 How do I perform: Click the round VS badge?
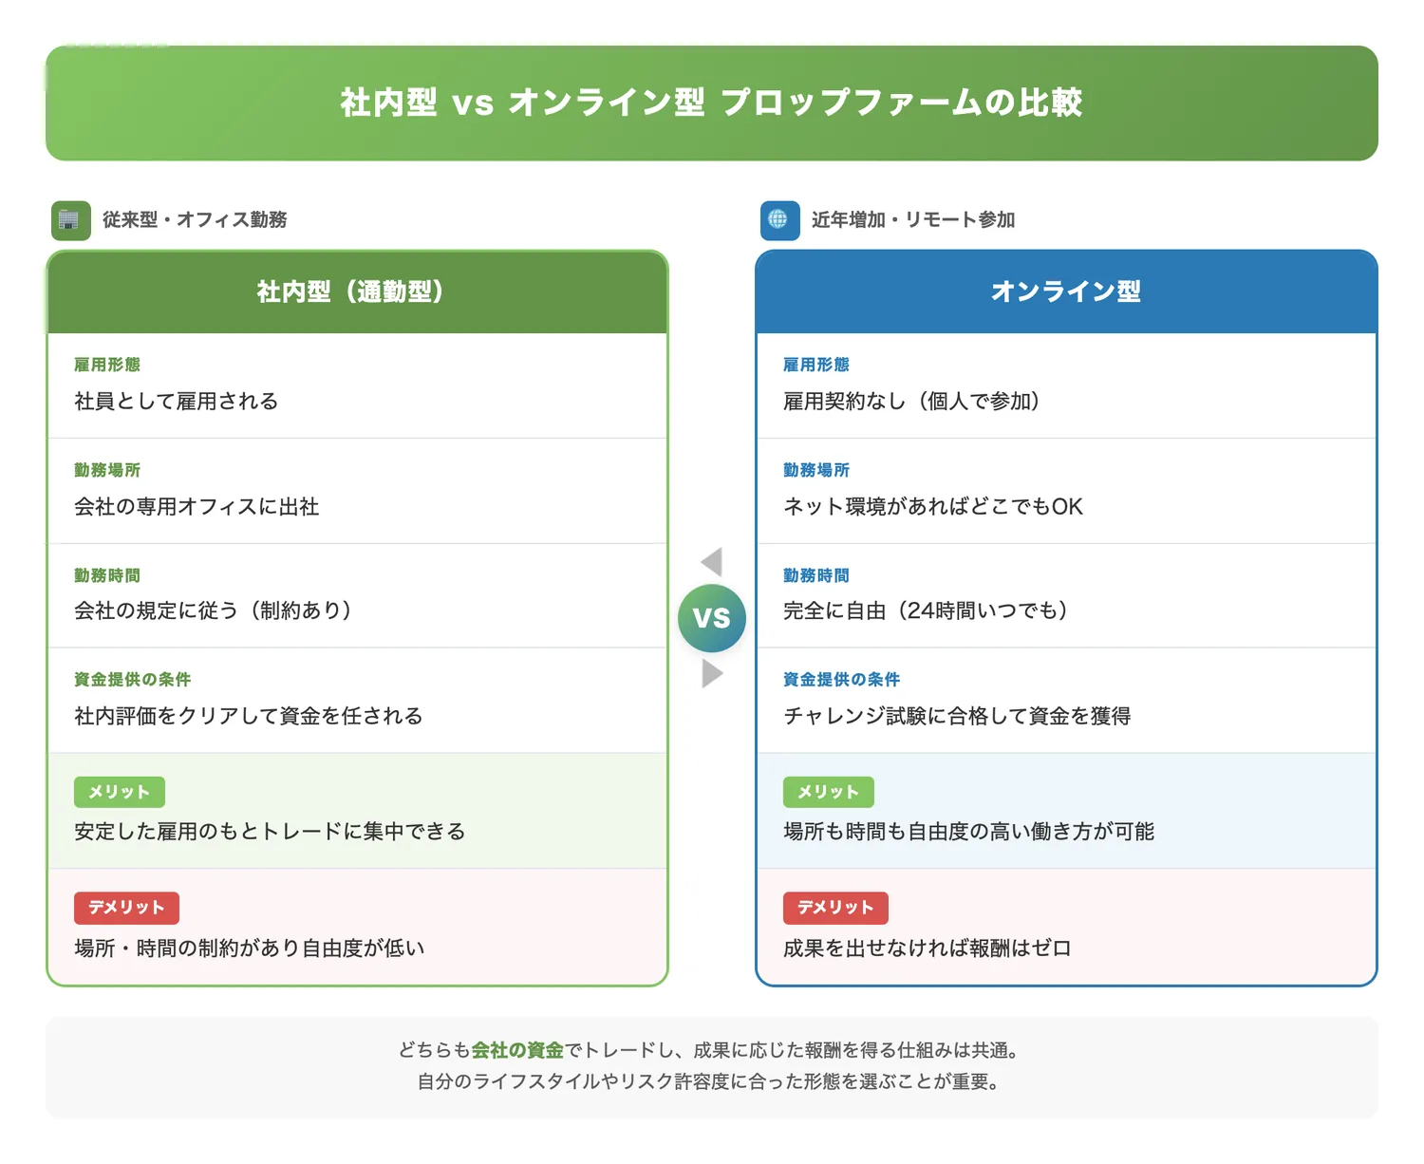pos(712,618)
